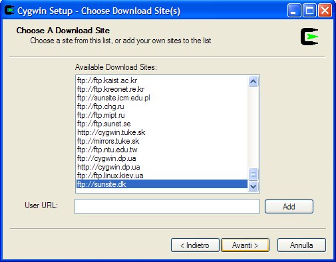Viewport: 336px width, 262px height.
Task: Select ftp://ftp.kaist.ac.kr from the list
Action: tap(162, 80)
